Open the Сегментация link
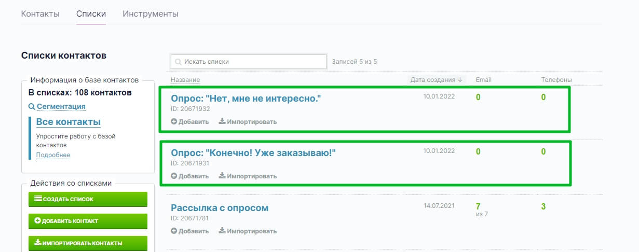The width and height of the screenshot is (639, 252). pos(61,106)
